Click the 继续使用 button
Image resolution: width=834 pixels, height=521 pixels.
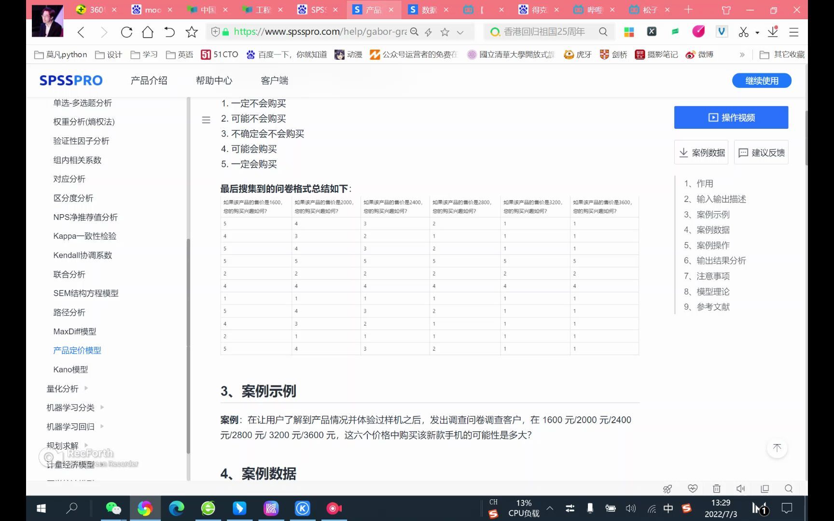tap(761, 81)
